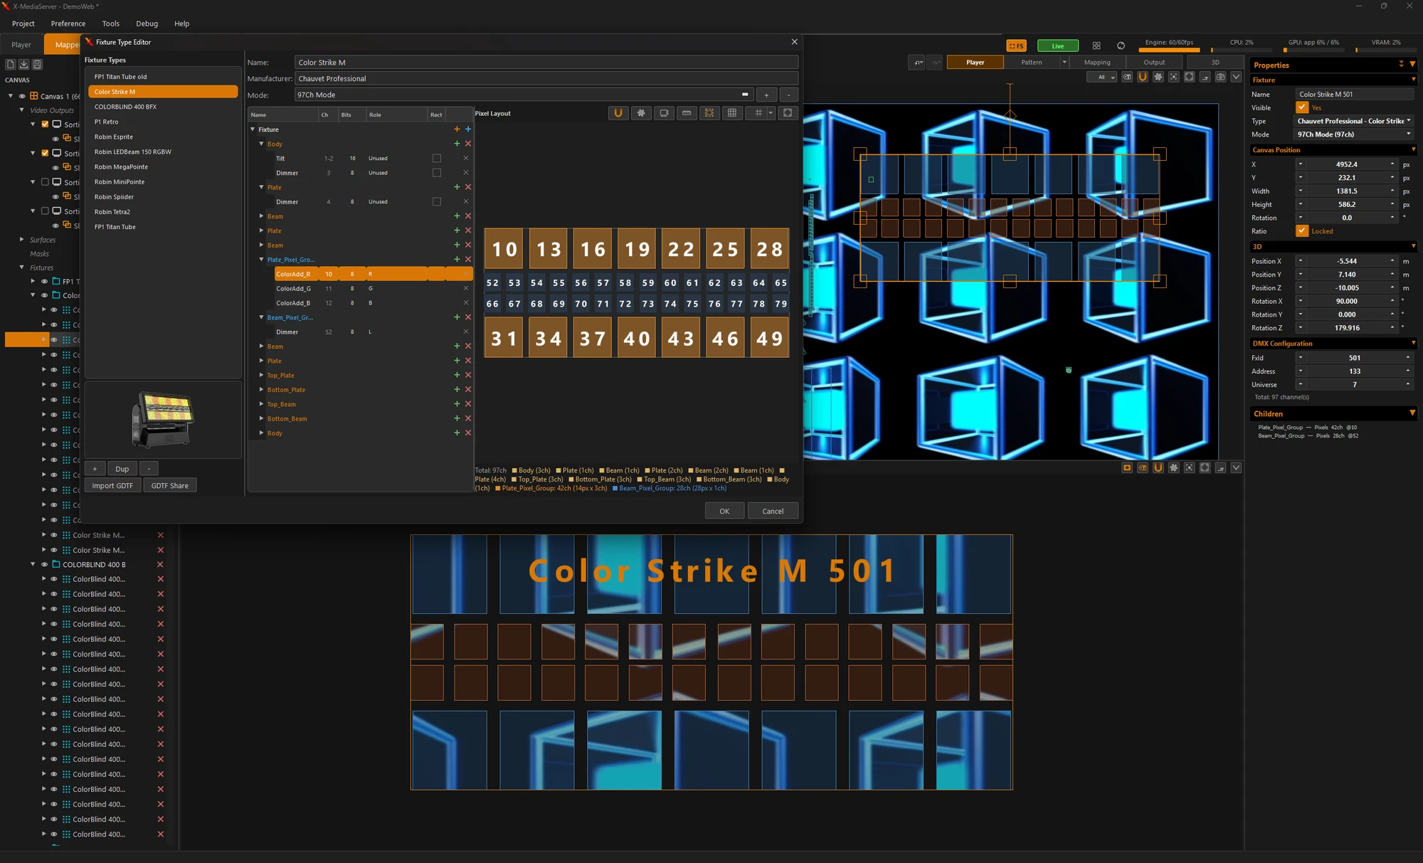
Task: Open the 97Ch Mode dropdown in Properties
Action: point(1354,134)
